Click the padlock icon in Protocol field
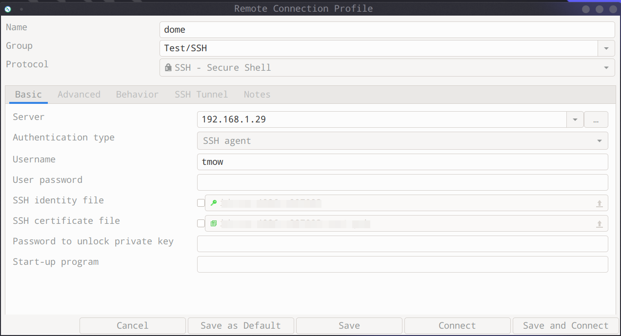The width and height of the screenshot is (621, 336). [168, 68]
